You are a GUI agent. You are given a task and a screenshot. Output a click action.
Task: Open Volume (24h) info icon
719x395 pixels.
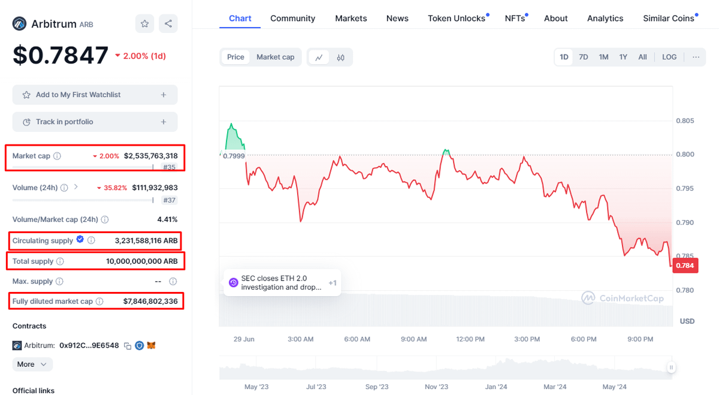64,188
